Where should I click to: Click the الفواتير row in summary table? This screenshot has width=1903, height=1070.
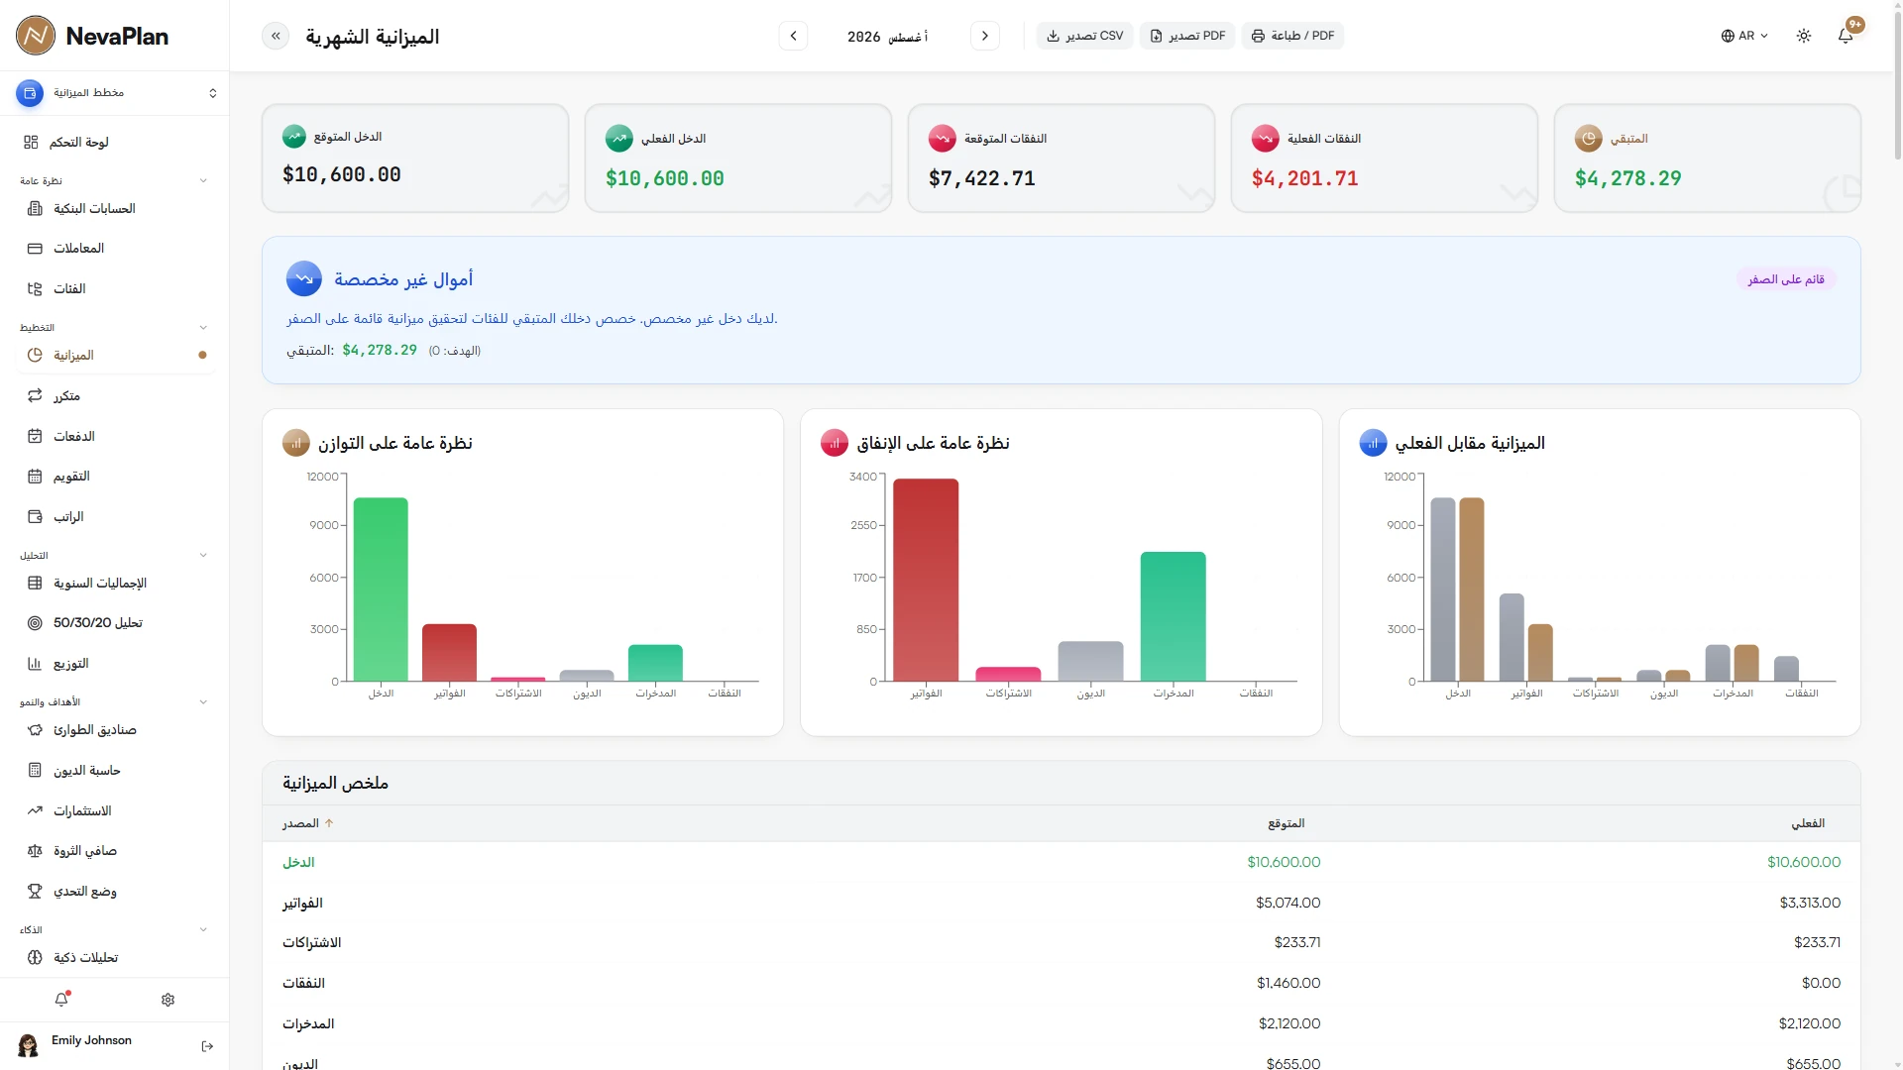click(1061, 903)
